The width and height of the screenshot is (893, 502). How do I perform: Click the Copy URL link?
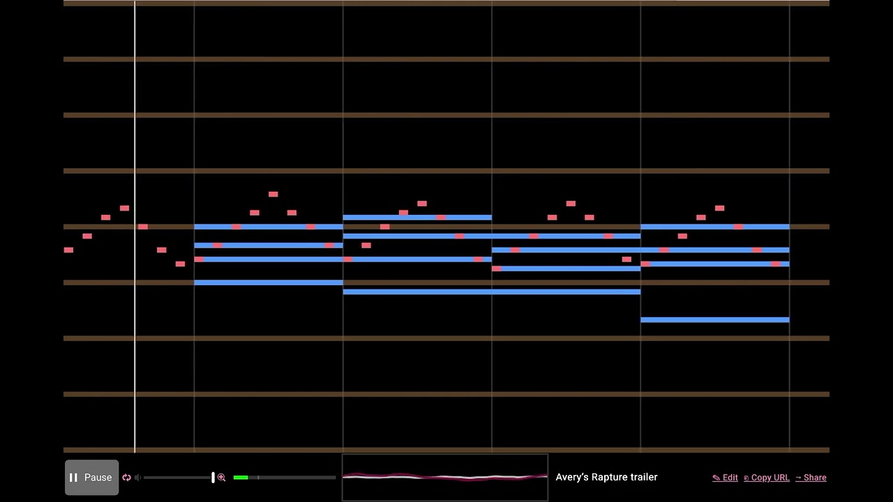coord(766,478)
